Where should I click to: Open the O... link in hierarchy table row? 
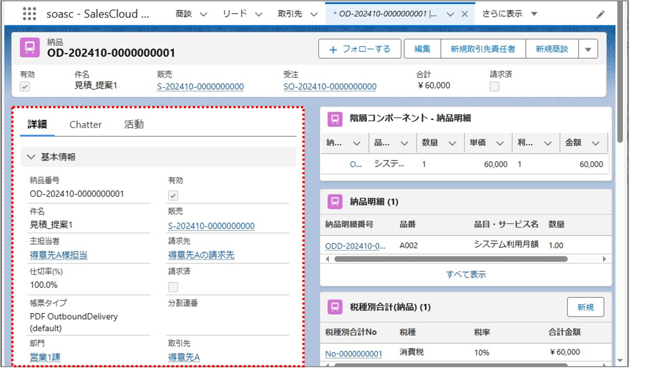coord(356,164)
